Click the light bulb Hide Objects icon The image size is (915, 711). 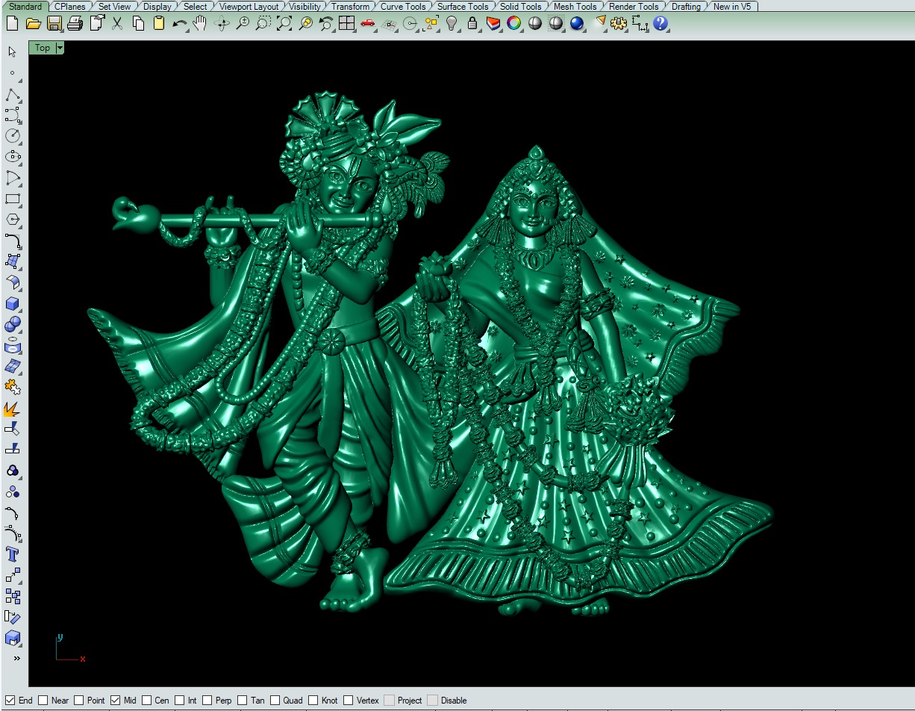pos(452,23)
